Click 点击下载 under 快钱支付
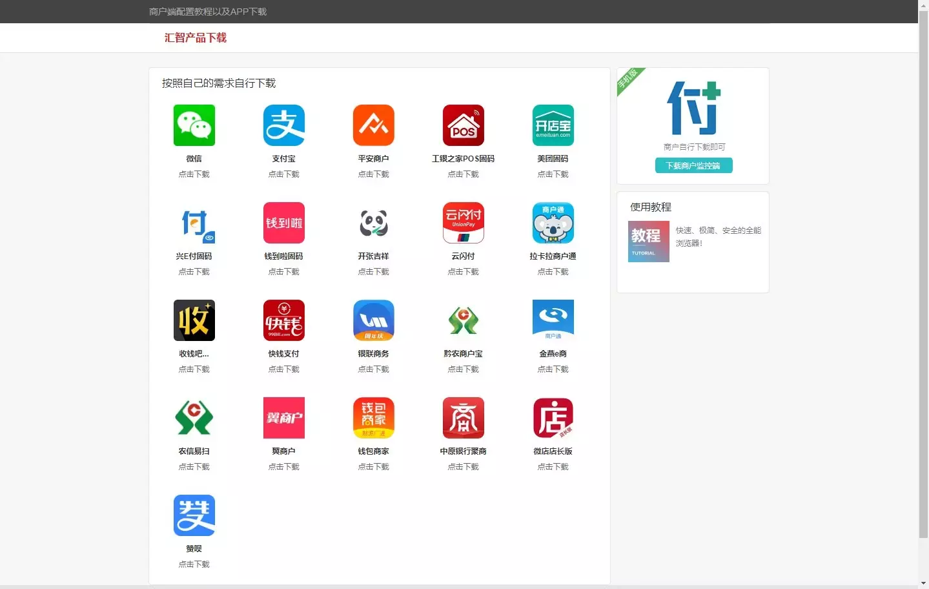Viewport: 929px width, 589px height. point(283,369)
